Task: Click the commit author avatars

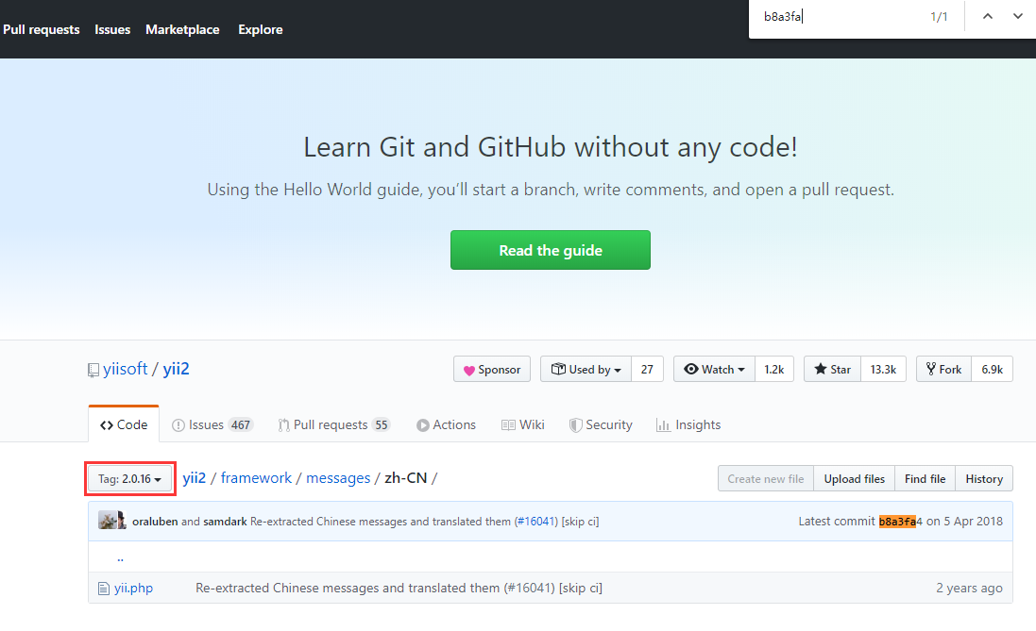Action: click(x=111, y=520)
